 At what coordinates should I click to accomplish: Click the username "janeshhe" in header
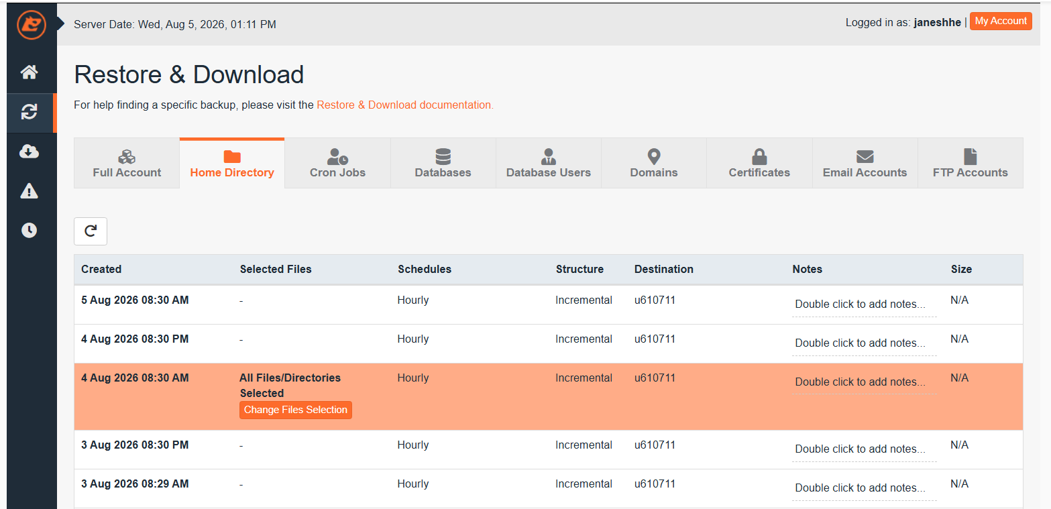point(938,23)
